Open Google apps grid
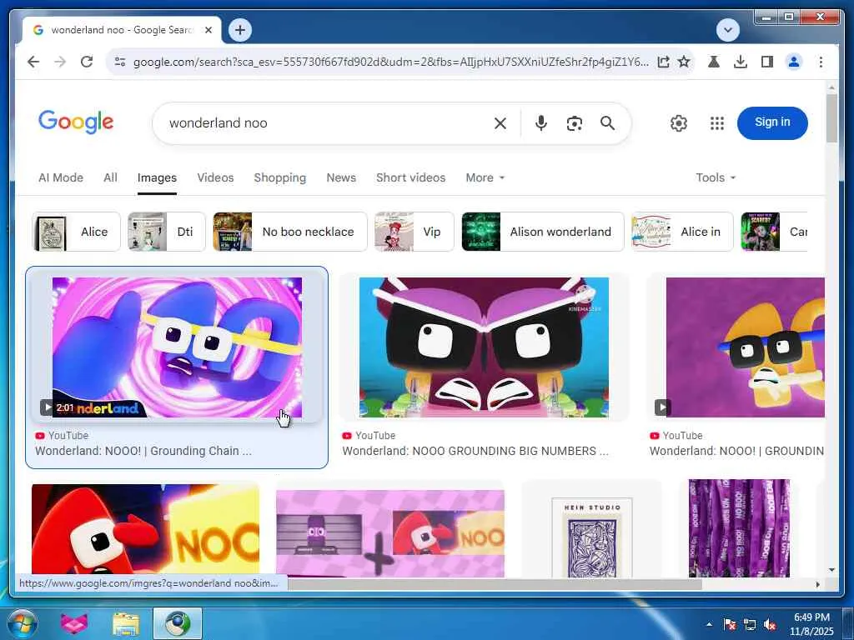 716,123
